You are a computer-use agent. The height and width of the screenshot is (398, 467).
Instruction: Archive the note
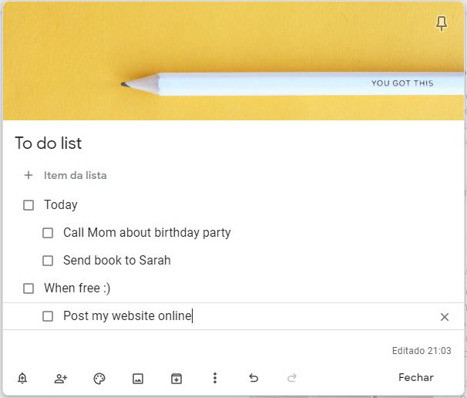tap(176, 378)
